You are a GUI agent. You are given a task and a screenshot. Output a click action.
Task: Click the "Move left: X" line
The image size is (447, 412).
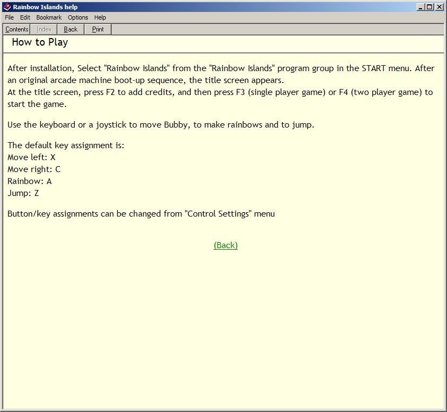point(31,157)
